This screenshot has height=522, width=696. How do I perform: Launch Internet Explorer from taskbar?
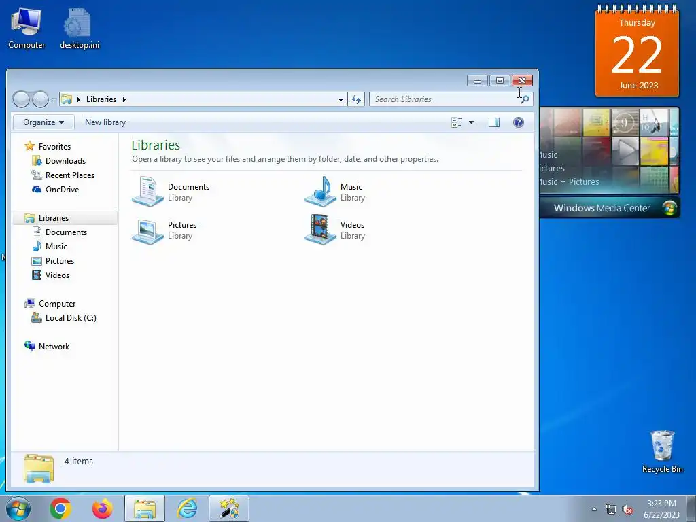pyautogui.click(x=187, y=508)
